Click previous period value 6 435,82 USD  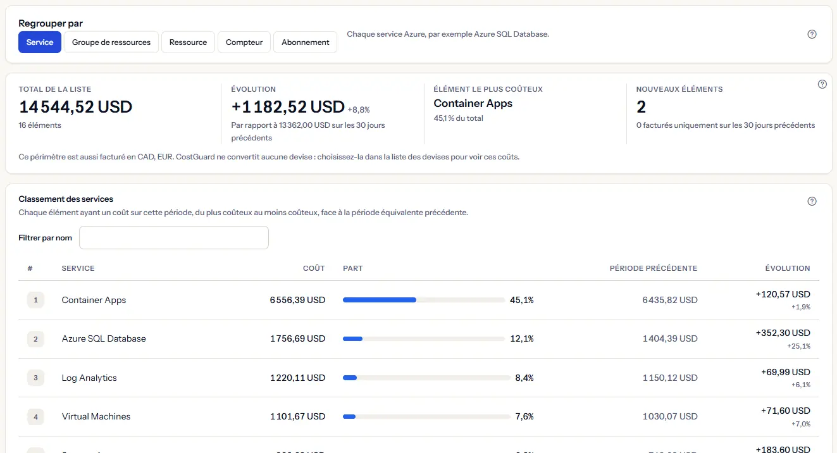(x=670, y=300)
